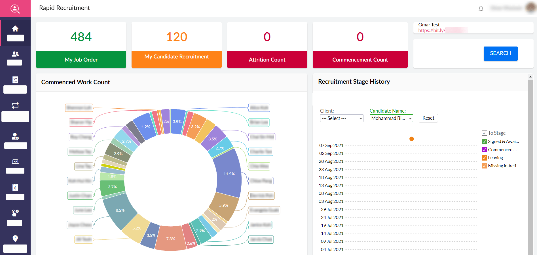The width and height of the screenshot is (537, 255).
Task: Click the home icon in sidebar
Action: [x=15, y=29]
